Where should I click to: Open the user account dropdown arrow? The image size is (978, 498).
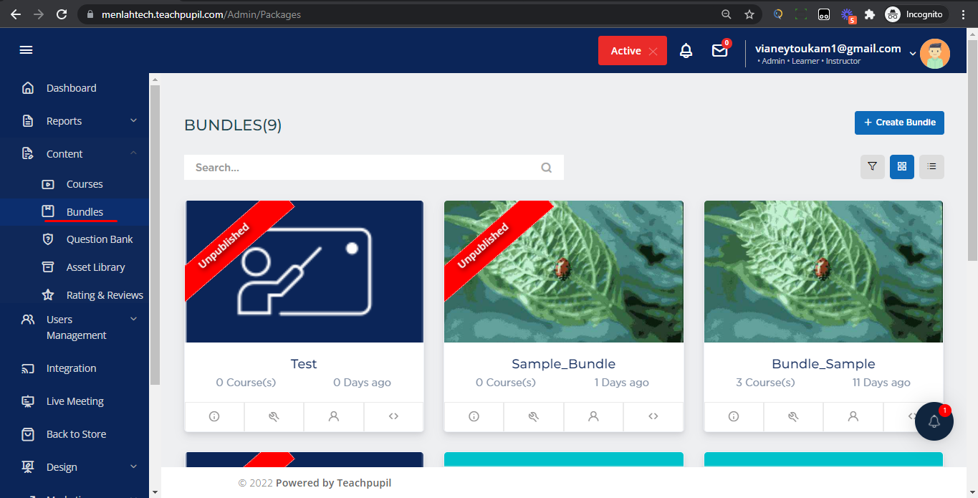913,54
